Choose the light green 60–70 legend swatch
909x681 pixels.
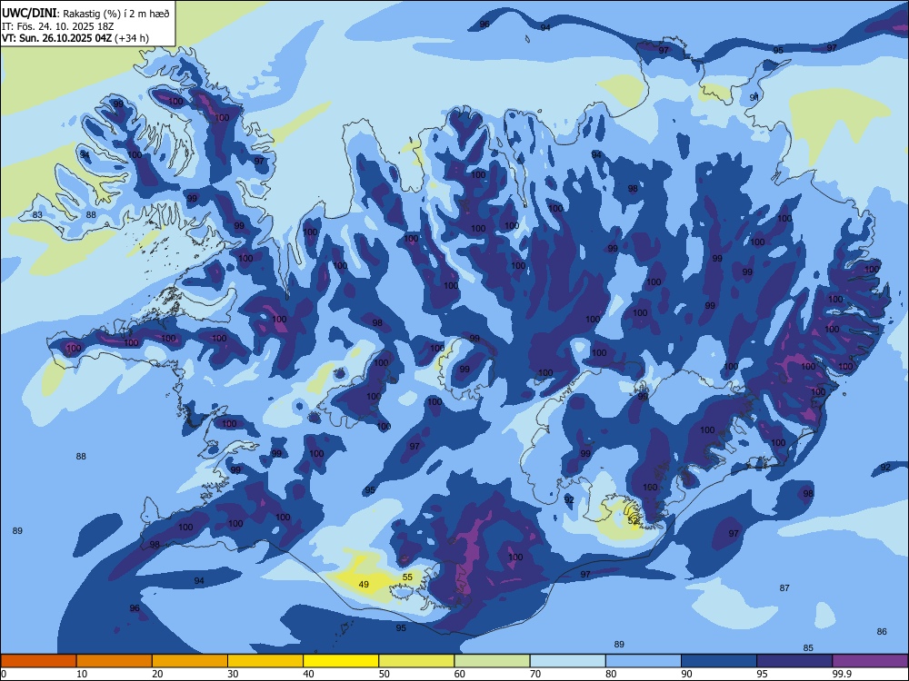click(x=492, y=661)
